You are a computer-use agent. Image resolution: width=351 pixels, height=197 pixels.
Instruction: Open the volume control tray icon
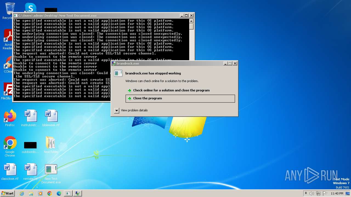pos(312,193)
